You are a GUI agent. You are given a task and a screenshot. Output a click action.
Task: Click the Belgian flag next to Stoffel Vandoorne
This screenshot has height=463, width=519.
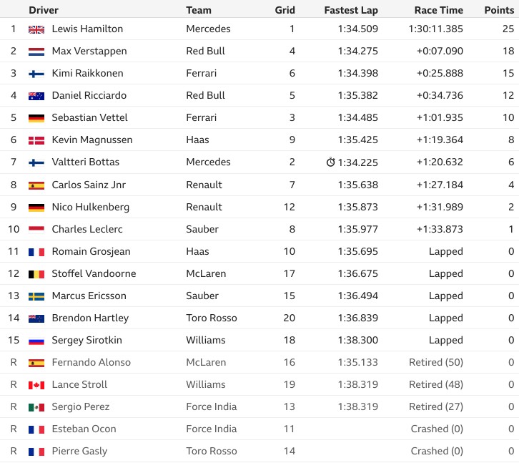pyautogui.click(x=36, y=274)
